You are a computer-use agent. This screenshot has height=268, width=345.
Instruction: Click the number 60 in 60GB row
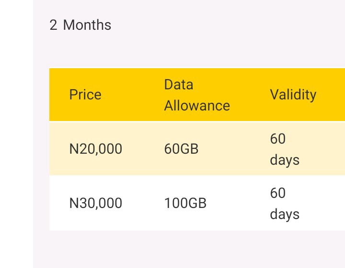click(x=277, y=139)
